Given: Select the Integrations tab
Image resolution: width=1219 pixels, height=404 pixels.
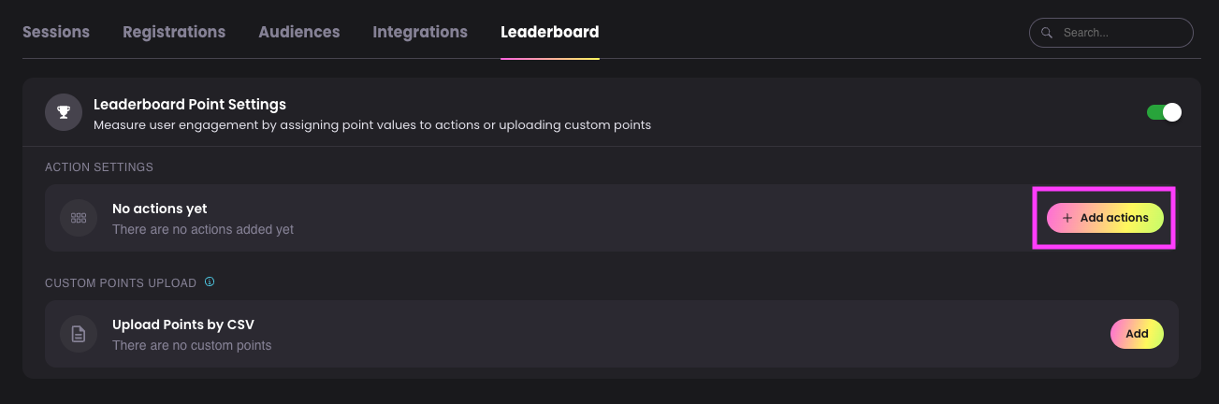Looking at the screenshot, I should pyautogui.click(x=420, y=32).
